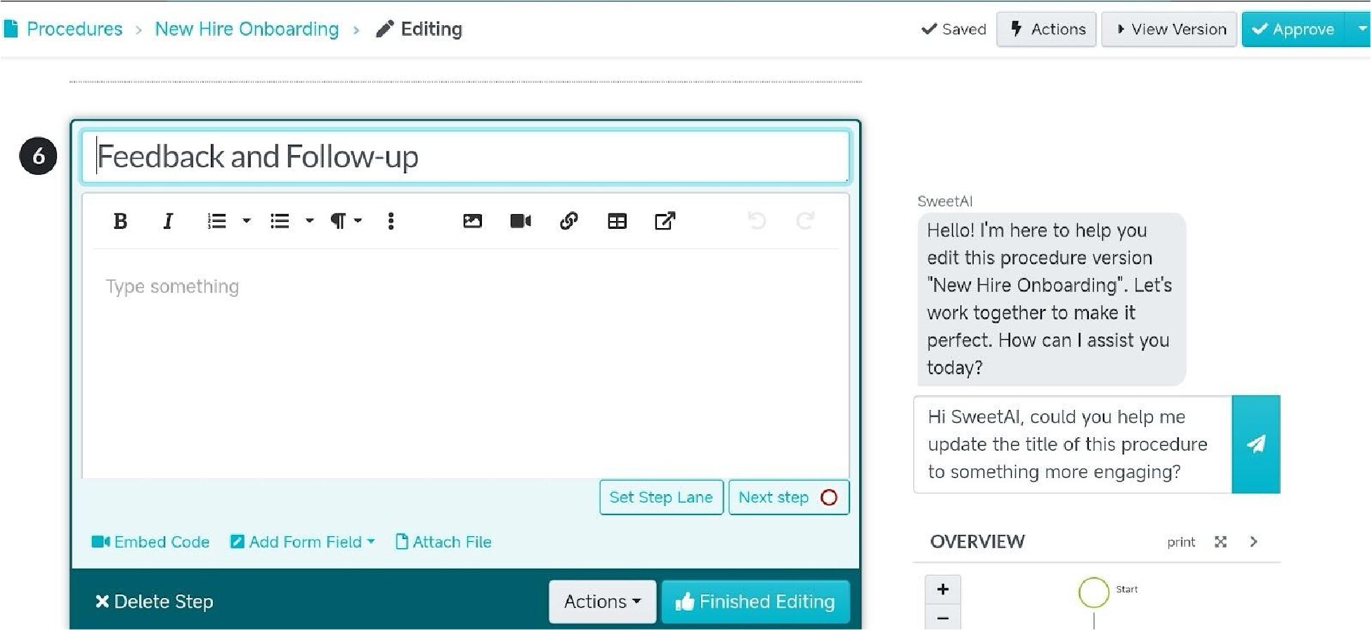Approve the procedure version
The image size is (1372, 631).
1293,29
